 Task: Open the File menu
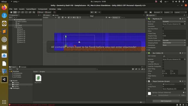[11, 9]
